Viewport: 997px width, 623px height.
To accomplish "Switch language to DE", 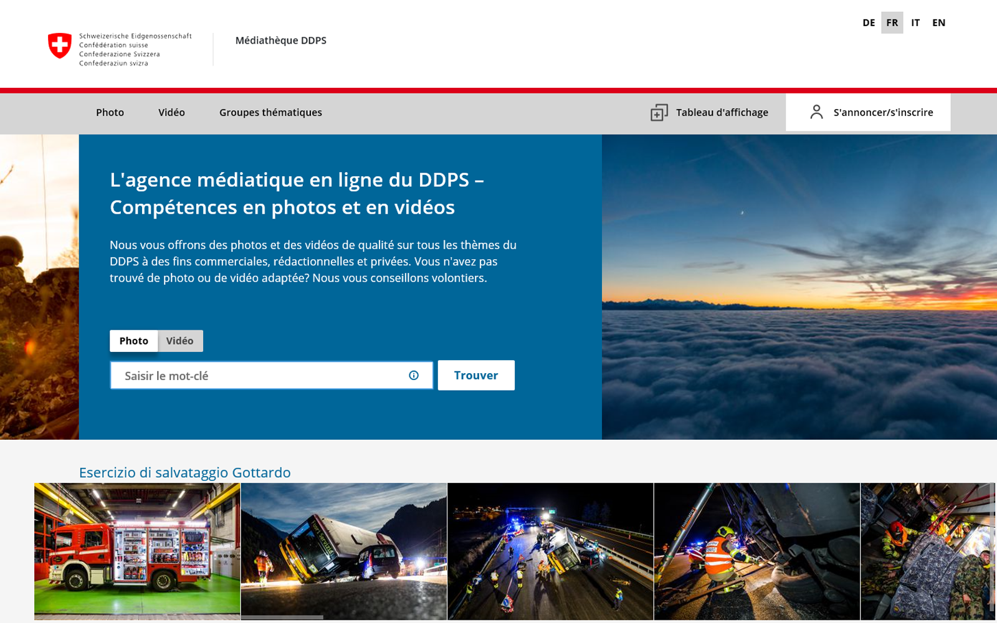I will click(x=869, y=22).
